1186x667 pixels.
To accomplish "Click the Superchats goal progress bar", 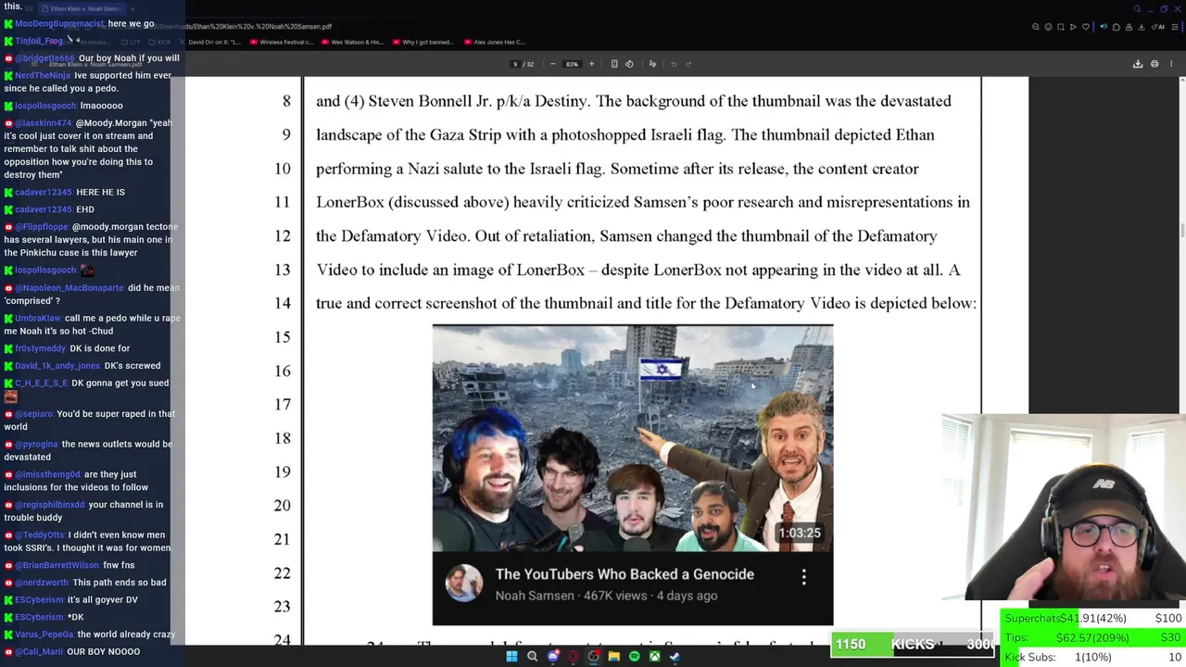I will [x=1091, y=618].
